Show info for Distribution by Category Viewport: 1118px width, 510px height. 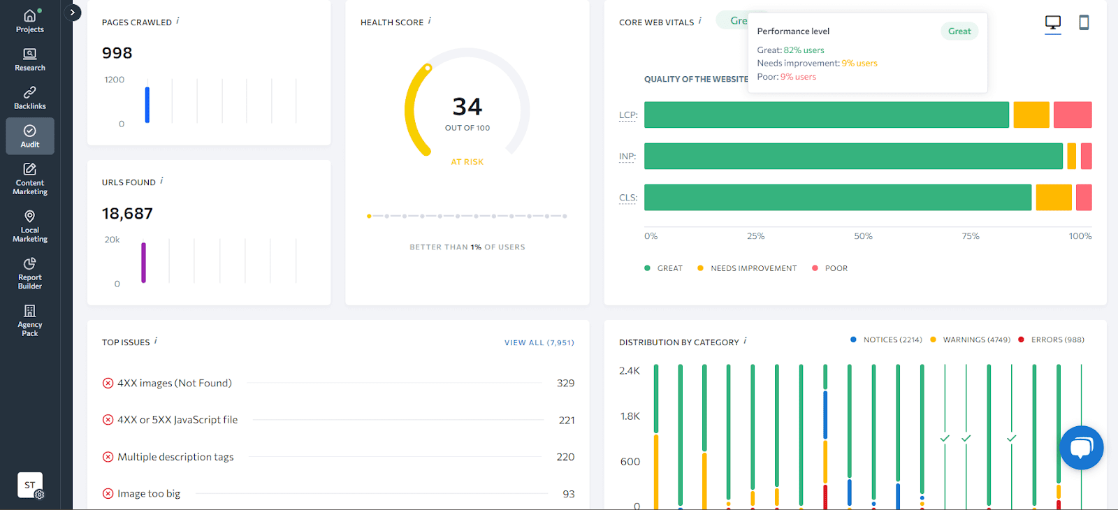[746, 341]
